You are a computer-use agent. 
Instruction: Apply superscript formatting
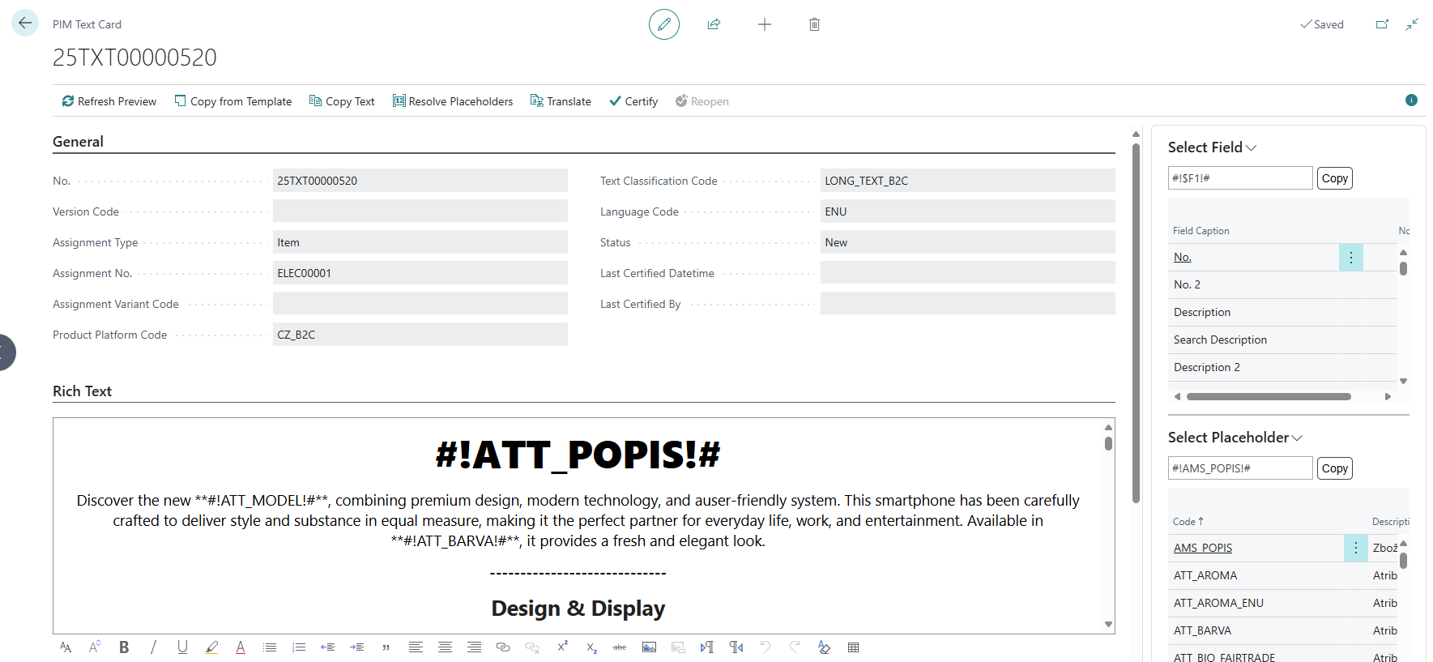562,647
